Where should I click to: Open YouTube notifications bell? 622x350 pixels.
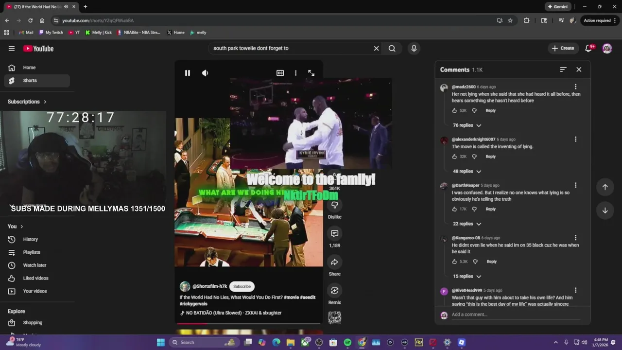[589, 48]
